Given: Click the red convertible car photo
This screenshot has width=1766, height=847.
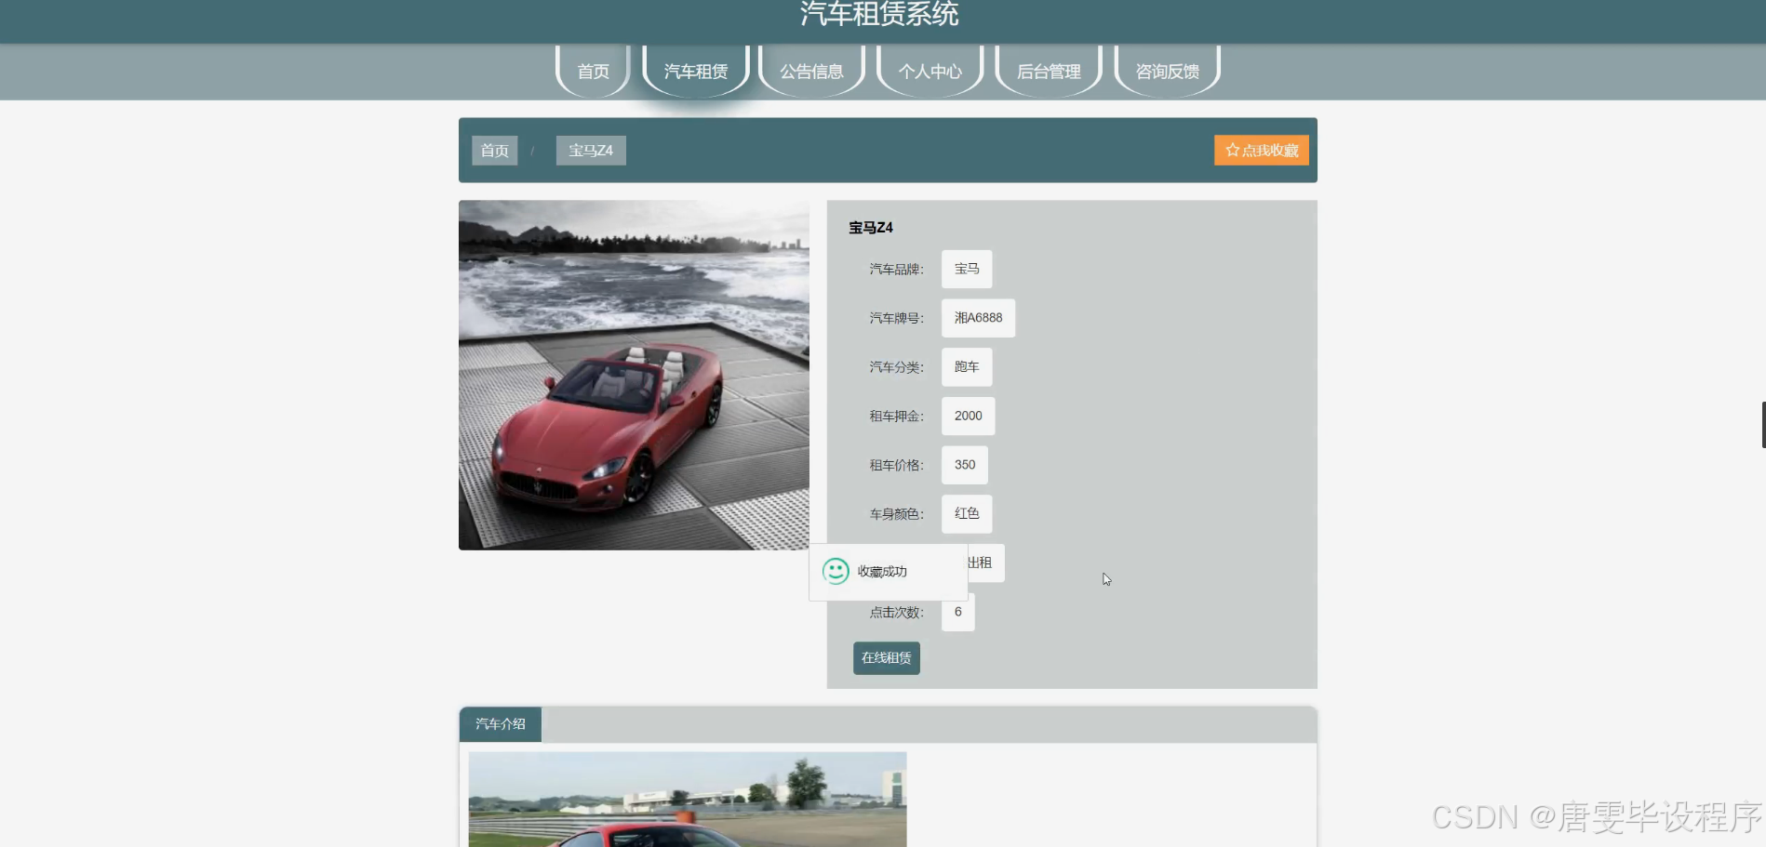Looking at the screenshot, I should click(x=634, y=375).
